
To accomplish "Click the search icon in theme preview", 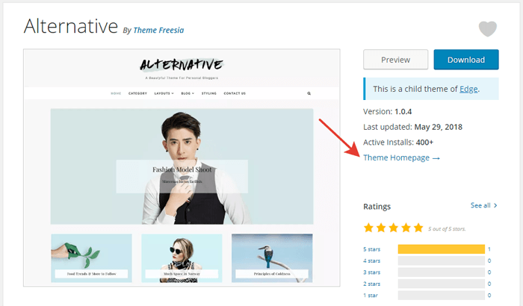I will [309, 93].
